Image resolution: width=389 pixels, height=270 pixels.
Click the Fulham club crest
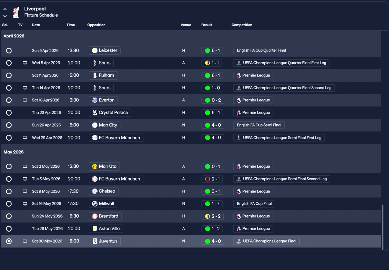[x=95, y=75]
